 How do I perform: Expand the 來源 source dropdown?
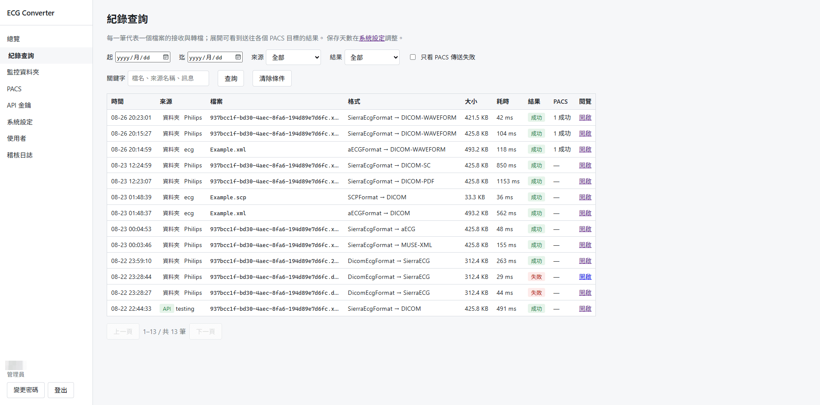[x=293, y=57]
